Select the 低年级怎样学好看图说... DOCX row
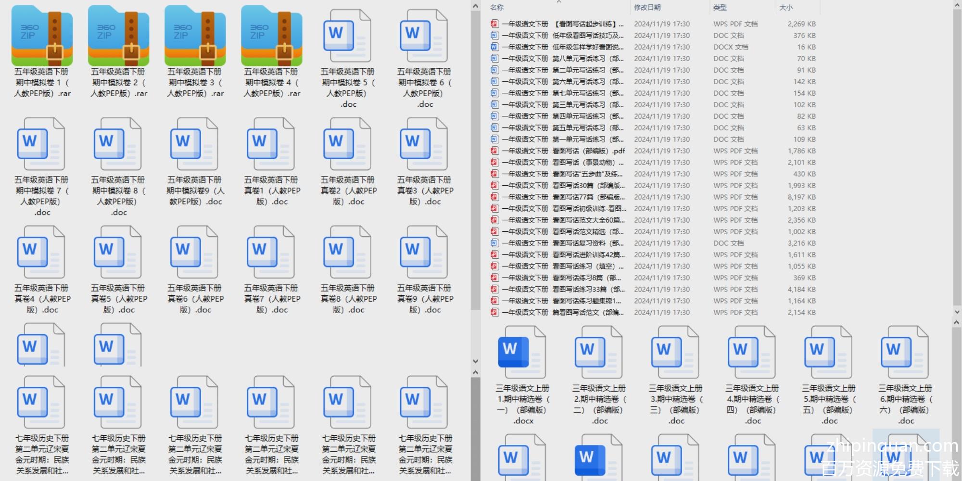This screenshot has width=962, height=481. [x=653, y=47]
